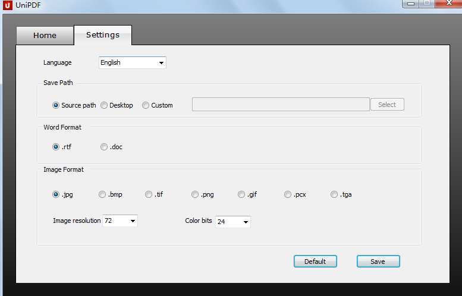Select the .jpg image format
The width and height of the screenshot is (462, 296).
pyautogui.click(x=56, y=194)
